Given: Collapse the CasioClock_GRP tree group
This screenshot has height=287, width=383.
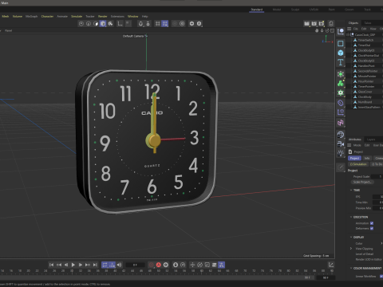Looking at the screenshot, I should pyautogui.click(x=348, y=34).
